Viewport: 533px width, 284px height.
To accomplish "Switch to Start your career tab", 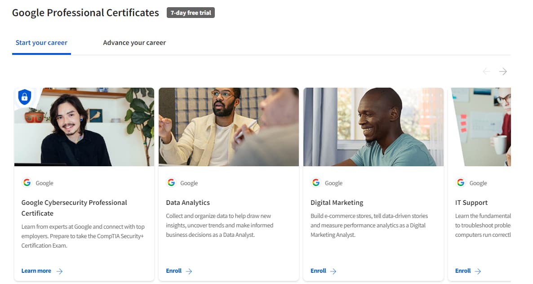I will (x=41, y=43).
